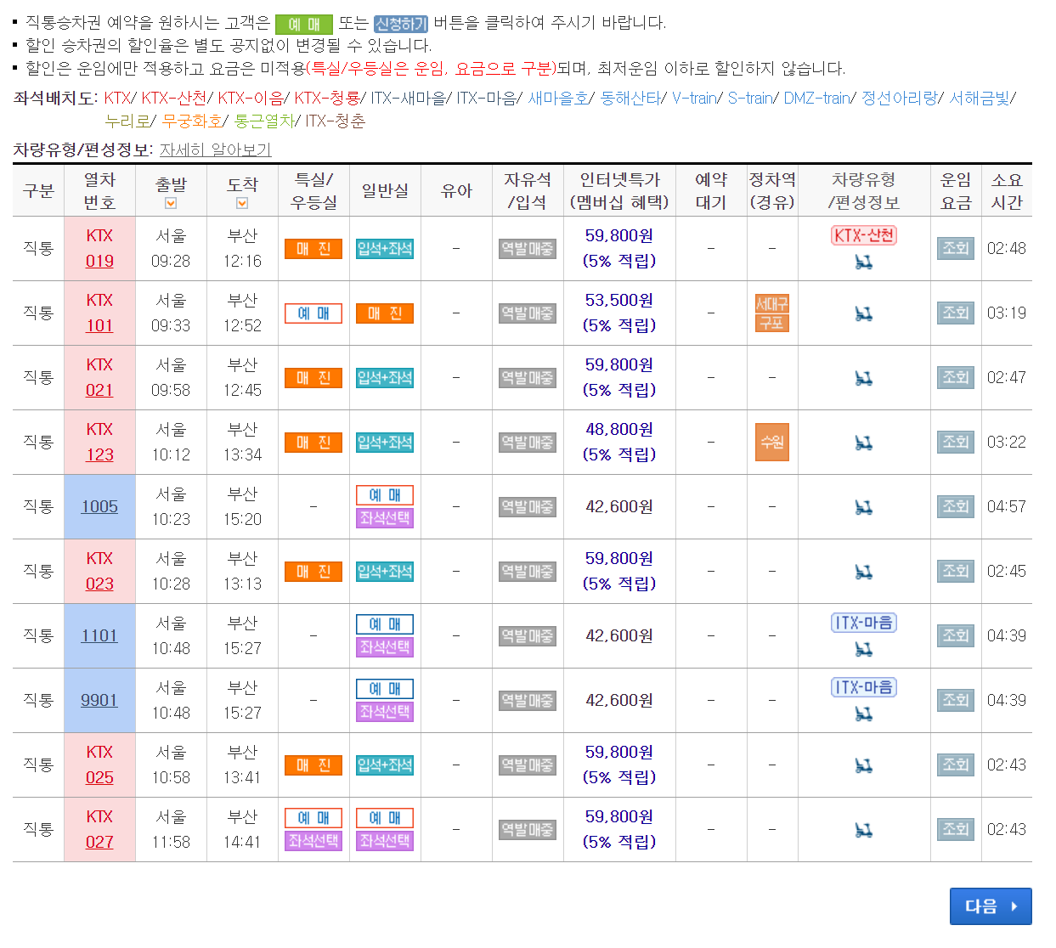Open car layout icon for KTX 023
Screen dimensions: 1056x948
click(864, 572)
